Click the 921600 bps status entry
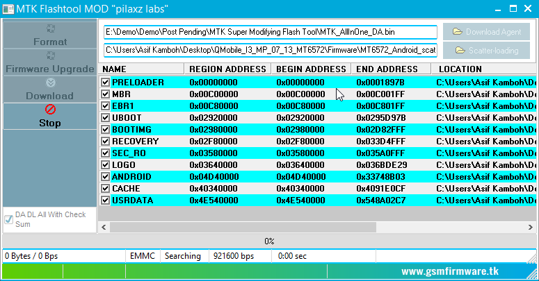The height and width of the screenshot is (281, 539). point(234,256)
